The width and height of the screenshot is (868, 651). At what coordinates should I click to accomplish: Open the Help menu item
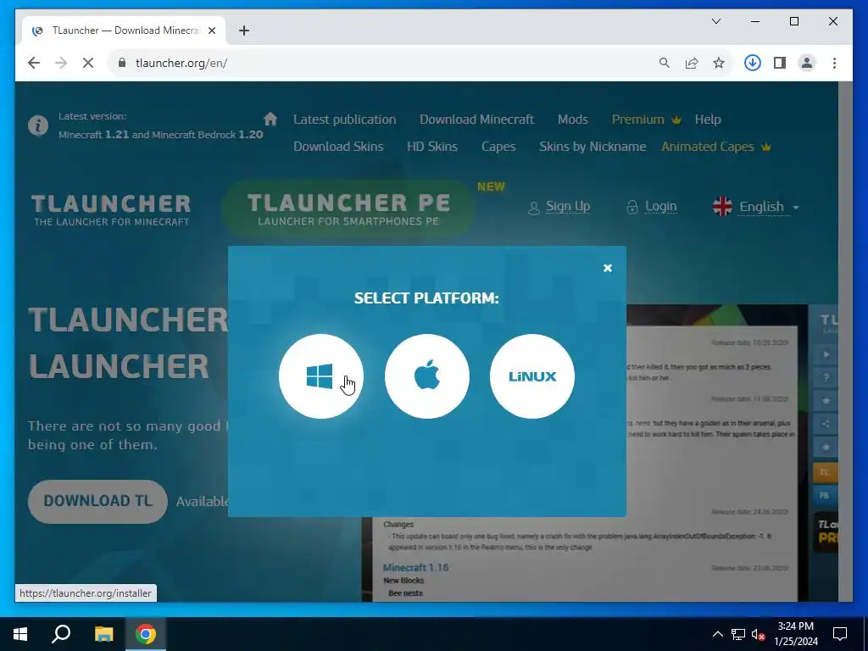coord(708,120)
